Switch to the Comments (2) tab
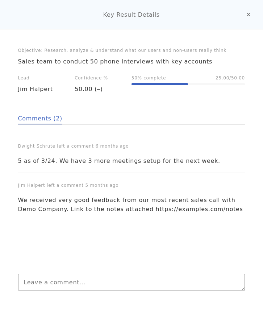This screenshot has height=309, width=263. 40,118
